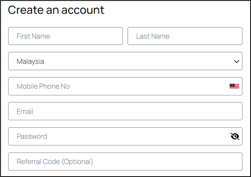Click the "First Name" placeholder text
The height and width of the screenshot is (177, 251).
click(x=33, y=36)
